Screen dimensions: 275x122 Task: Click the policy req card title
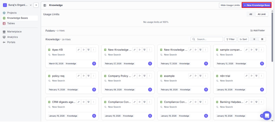pos(58,76)
